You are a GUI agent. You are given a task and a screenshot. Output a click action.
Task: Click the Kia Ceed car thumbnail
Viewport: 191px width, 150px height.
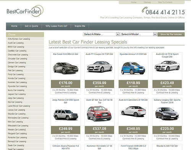[x=66, y=68]
